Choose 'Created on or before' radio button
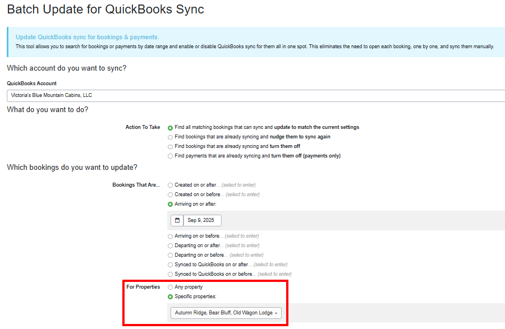Viewport: 505px width, 329px height. 171,194
